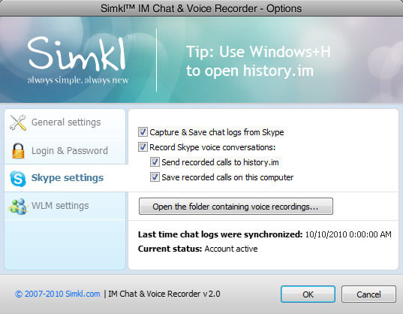Uncheck Capture & Save chat logs from Skype
The width and height of the screenshot is (403, 314).
pos(143,132)
